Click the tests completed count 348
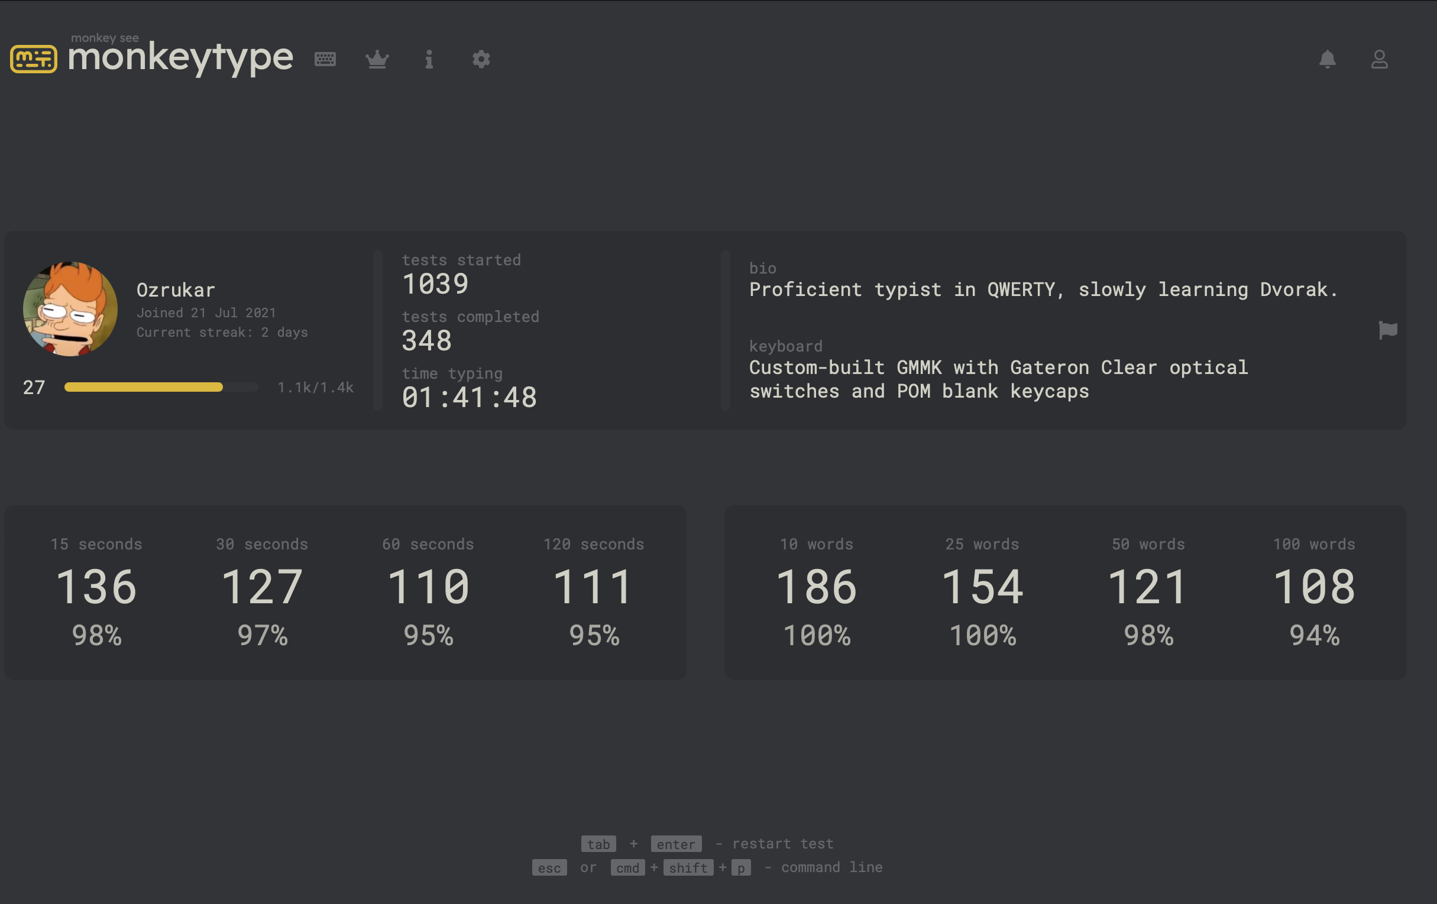Screen dimensions: 1437x904 428,340
